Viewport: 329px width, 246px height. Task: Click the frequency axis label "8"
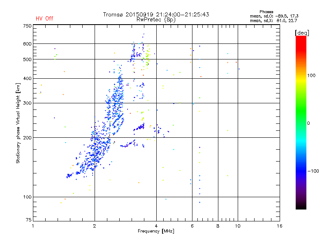(218, 226)
